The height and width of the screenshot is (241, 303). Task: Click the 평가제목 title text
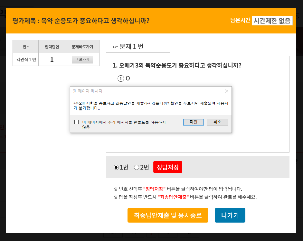pos(81,21)
